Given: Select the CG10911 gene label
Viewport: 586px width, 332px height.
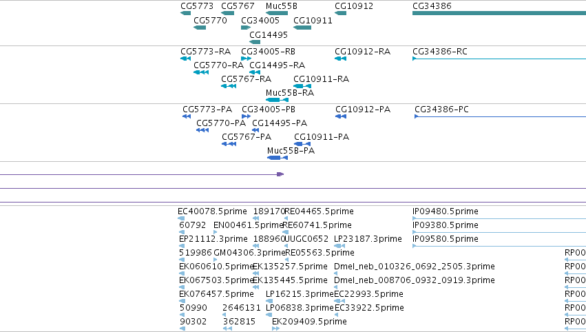Looking at the screenshot, I should pyautogui.click(x=313, y=21).
